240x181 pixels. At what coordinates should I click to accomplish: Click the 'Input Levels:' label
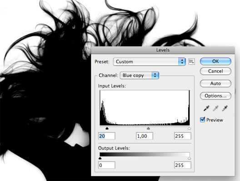[x=112, y=86]
